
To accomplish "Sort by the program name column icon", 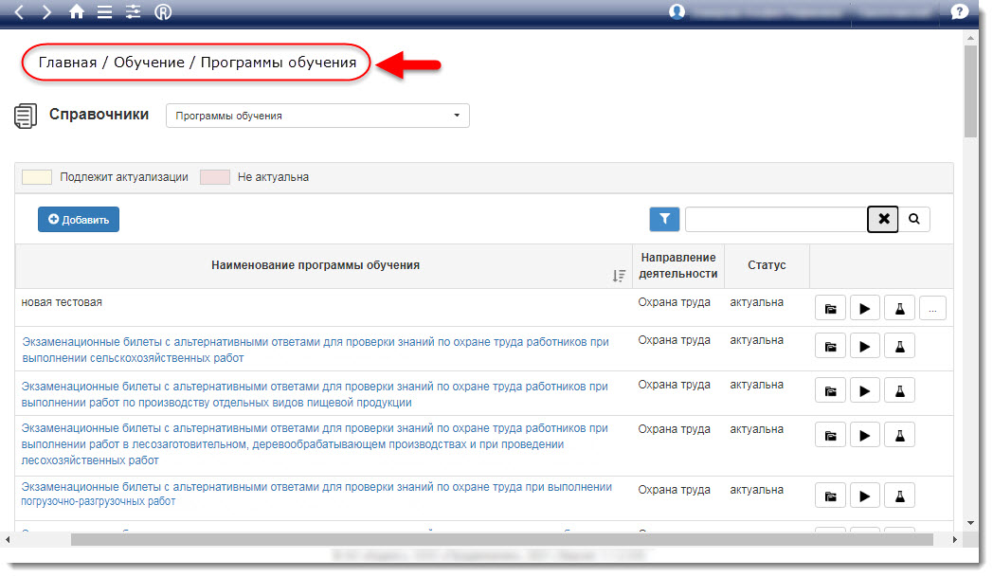I will pos(619,276).
